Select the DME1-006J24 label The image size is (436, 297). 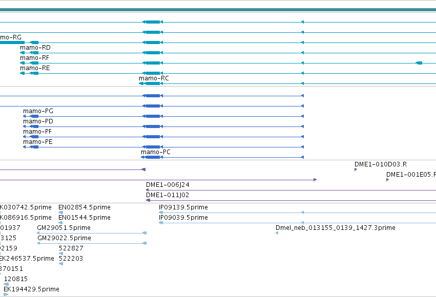pos(168,185)
